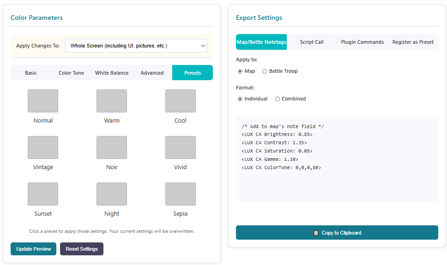The image size is (447, 265).
Task: Click the Update Preview button
Action: click(34, 249)
